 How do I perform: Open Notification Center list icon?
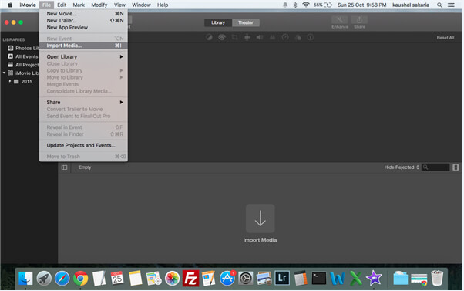click(451, 5)
